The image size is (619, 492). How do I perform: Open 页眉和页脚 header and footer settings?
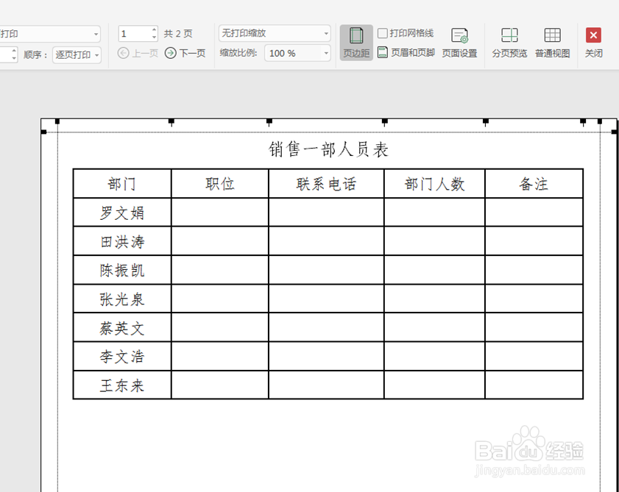click(406, 52)
